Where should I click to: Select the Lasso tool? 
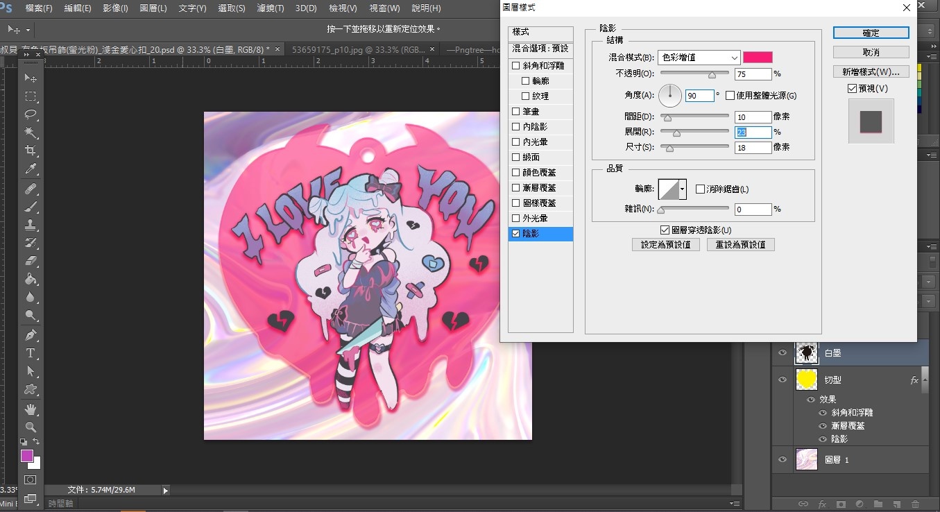click(31, 114)
